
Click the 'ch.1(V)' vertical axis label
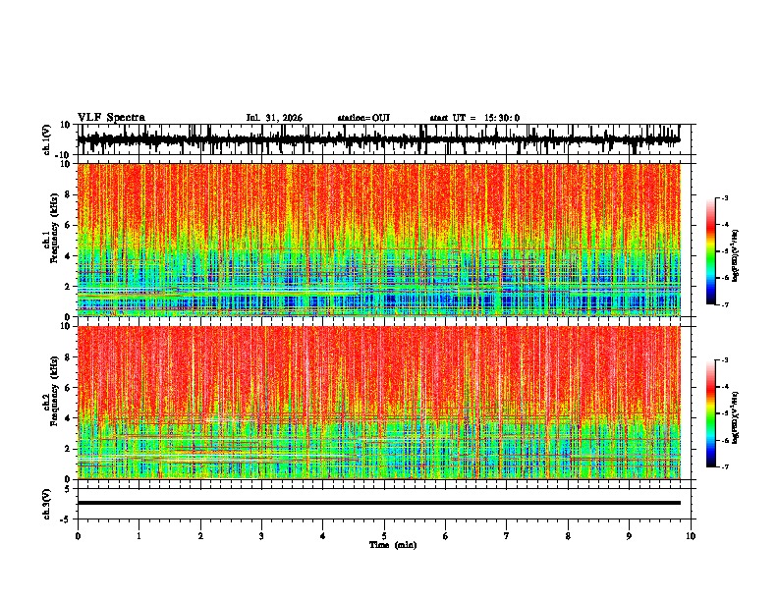click(47, 139)
